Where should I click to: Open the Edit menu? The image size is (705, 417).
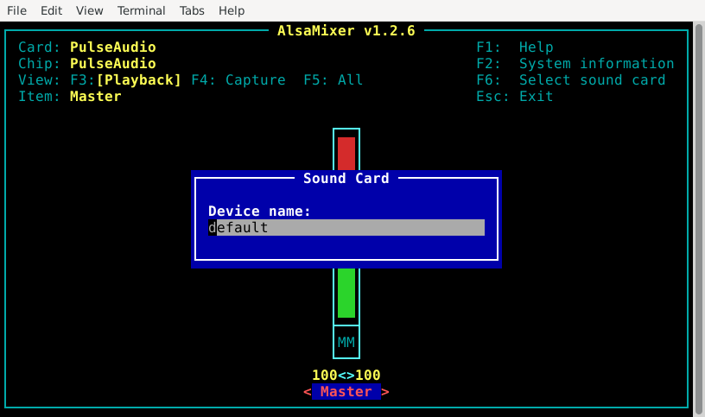[x=51, y=10]
